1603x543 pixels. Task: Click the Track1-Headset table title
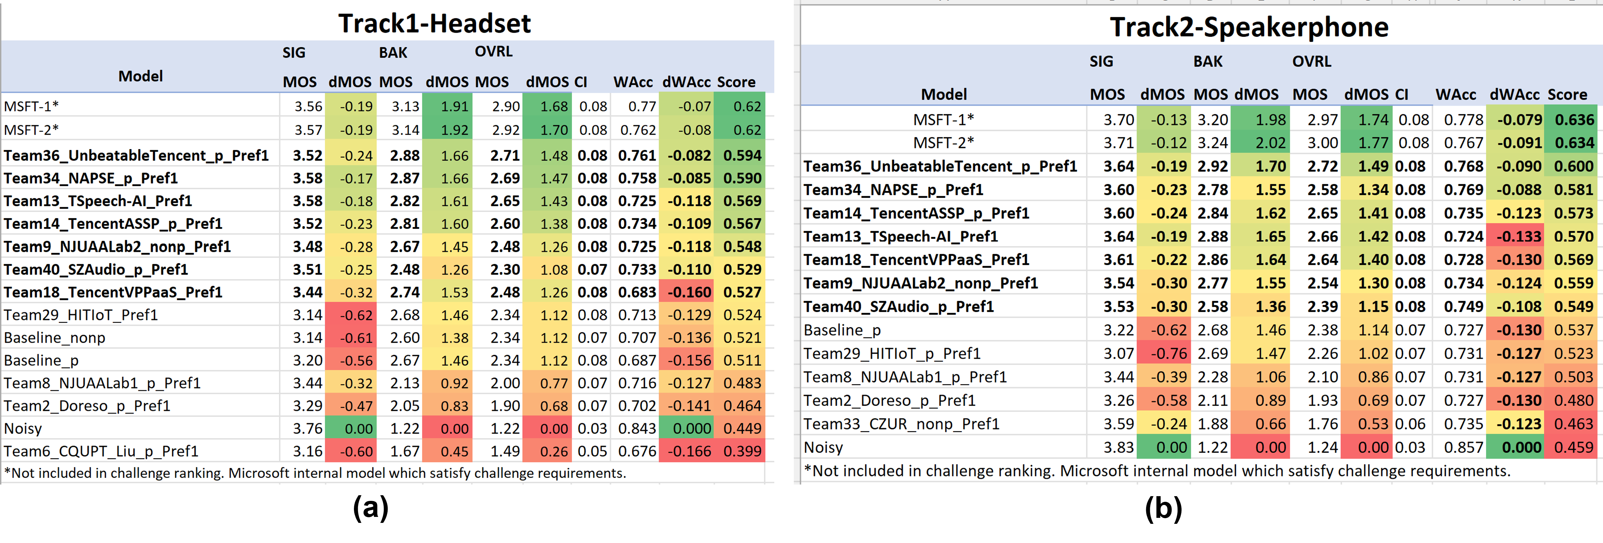[x=434, y=24]
